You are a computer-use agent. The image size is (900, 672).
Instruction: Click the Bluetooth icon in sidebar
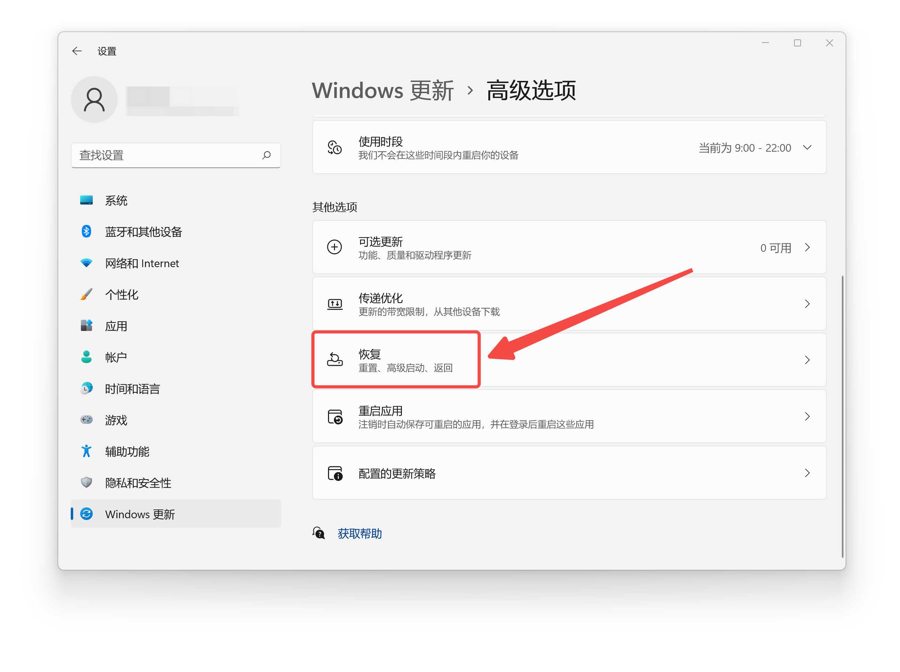click(86, 232)
